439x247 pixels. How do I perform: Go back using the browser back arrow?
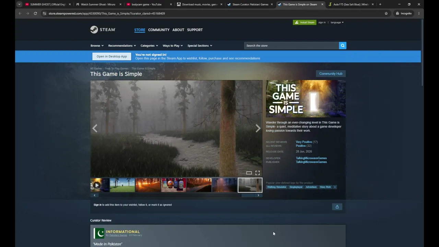(20, 13)
